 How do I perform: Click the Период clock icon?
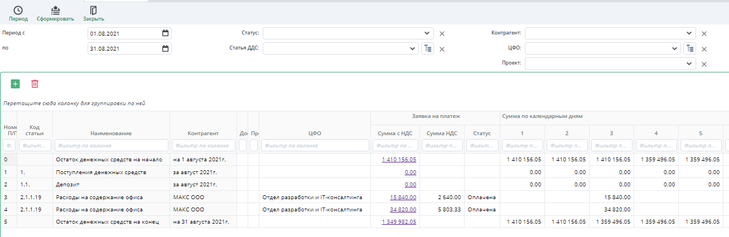[18, 10]
